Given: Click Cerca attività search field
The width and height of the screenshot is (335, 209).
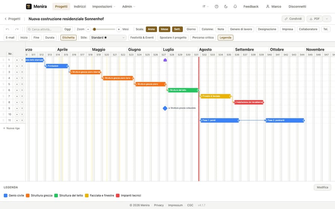Looking at the screenshot, I should 44,29.
